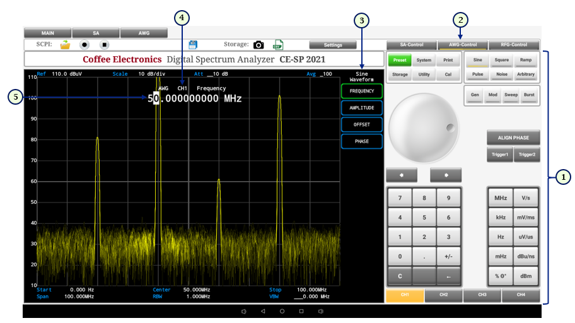Click the Settings button
Screen dimensions: 575x323
333,45
